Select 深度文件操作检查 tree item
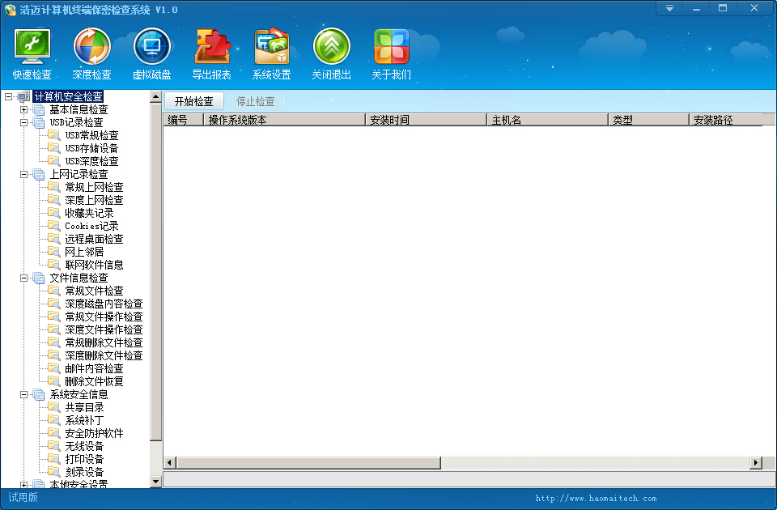Image resolution: width=777 pixels, height=510 pixels. click(x=104, y=329)
